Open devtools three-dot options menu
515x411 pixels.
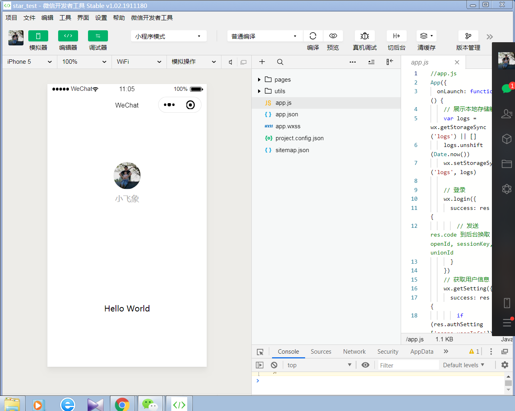point(491,351)
